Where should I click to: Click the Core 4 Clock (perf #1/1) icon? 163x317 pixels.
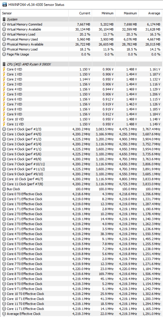click(4, 149)
